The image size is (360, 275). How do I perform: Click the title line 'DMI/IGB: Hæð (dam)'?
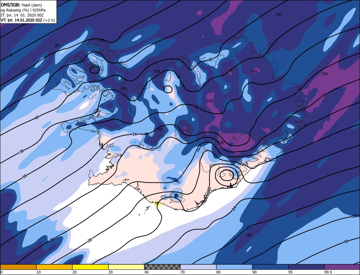[x=21, y=5]
